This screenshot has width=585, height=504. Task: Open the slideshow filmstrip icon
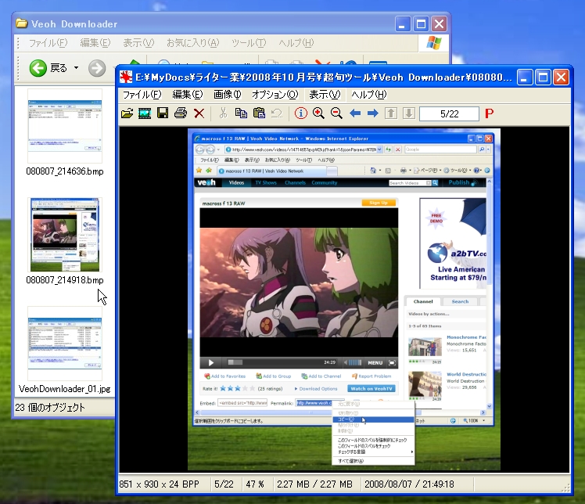point(145,113)
